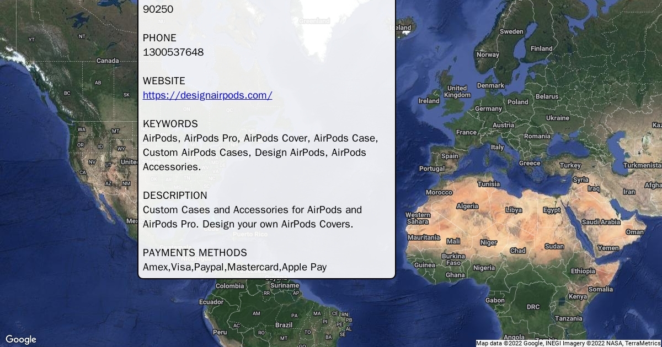Click the Egypt label on the map
The image size is (662, 347).
552,210
